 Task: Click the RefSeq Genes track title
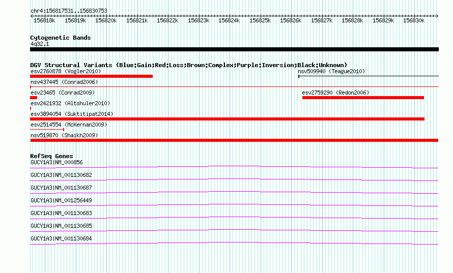(x=51, y=156)
